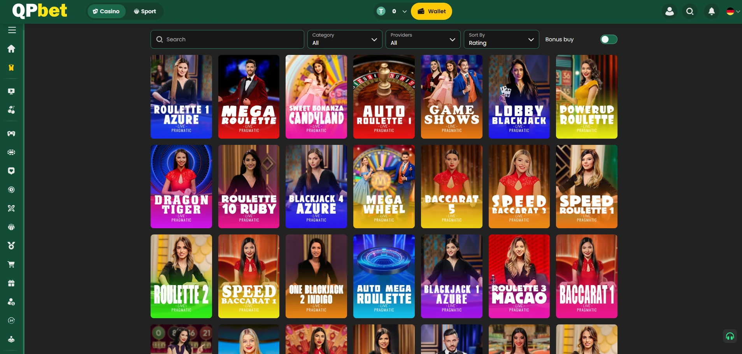Switch to the Sport tab
The width and height of the screenshot is (742, 354).
145,11
